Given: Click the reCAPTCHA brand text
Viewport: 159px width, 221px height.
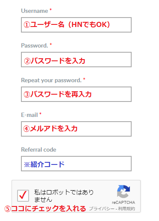Looking at the screenshot, I should tap(124, 203).
